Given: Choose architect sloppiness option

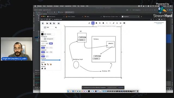Looking at the screenshot, I should coord(43,52).
